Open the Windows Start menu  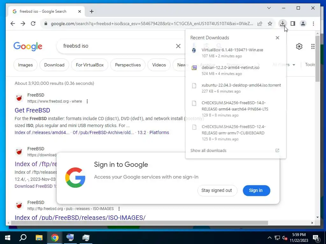pyautogui.click(x=8, y=238)
